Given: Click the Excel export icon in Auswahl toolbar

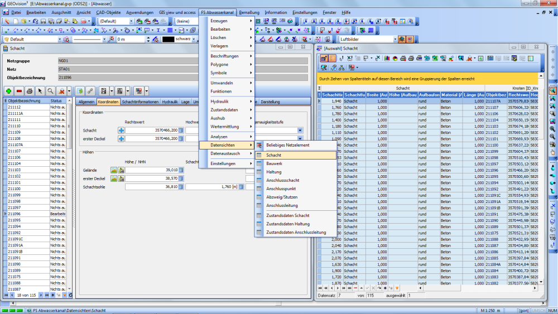Looking at the screenshot, I should [435, 59].
